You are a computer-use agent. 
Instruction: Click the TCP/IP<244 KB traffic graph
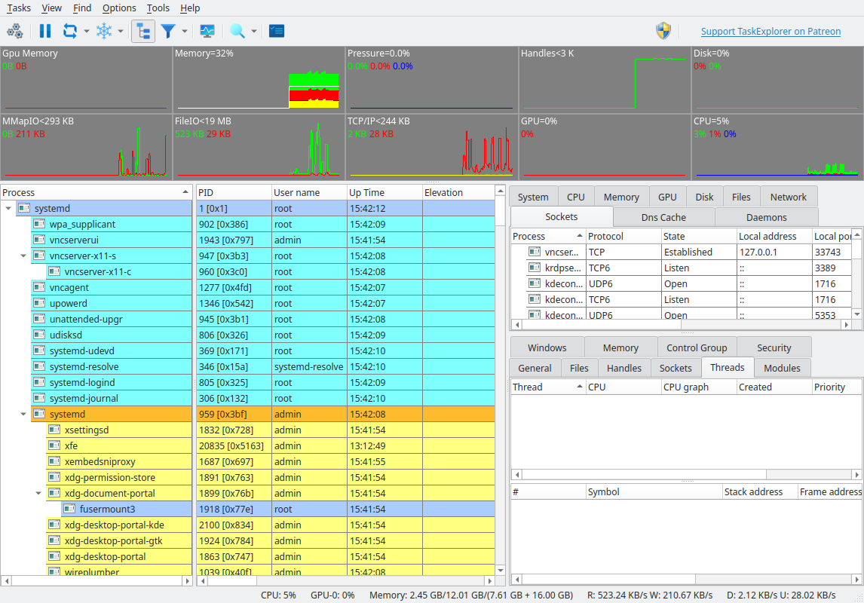point(431,147)
